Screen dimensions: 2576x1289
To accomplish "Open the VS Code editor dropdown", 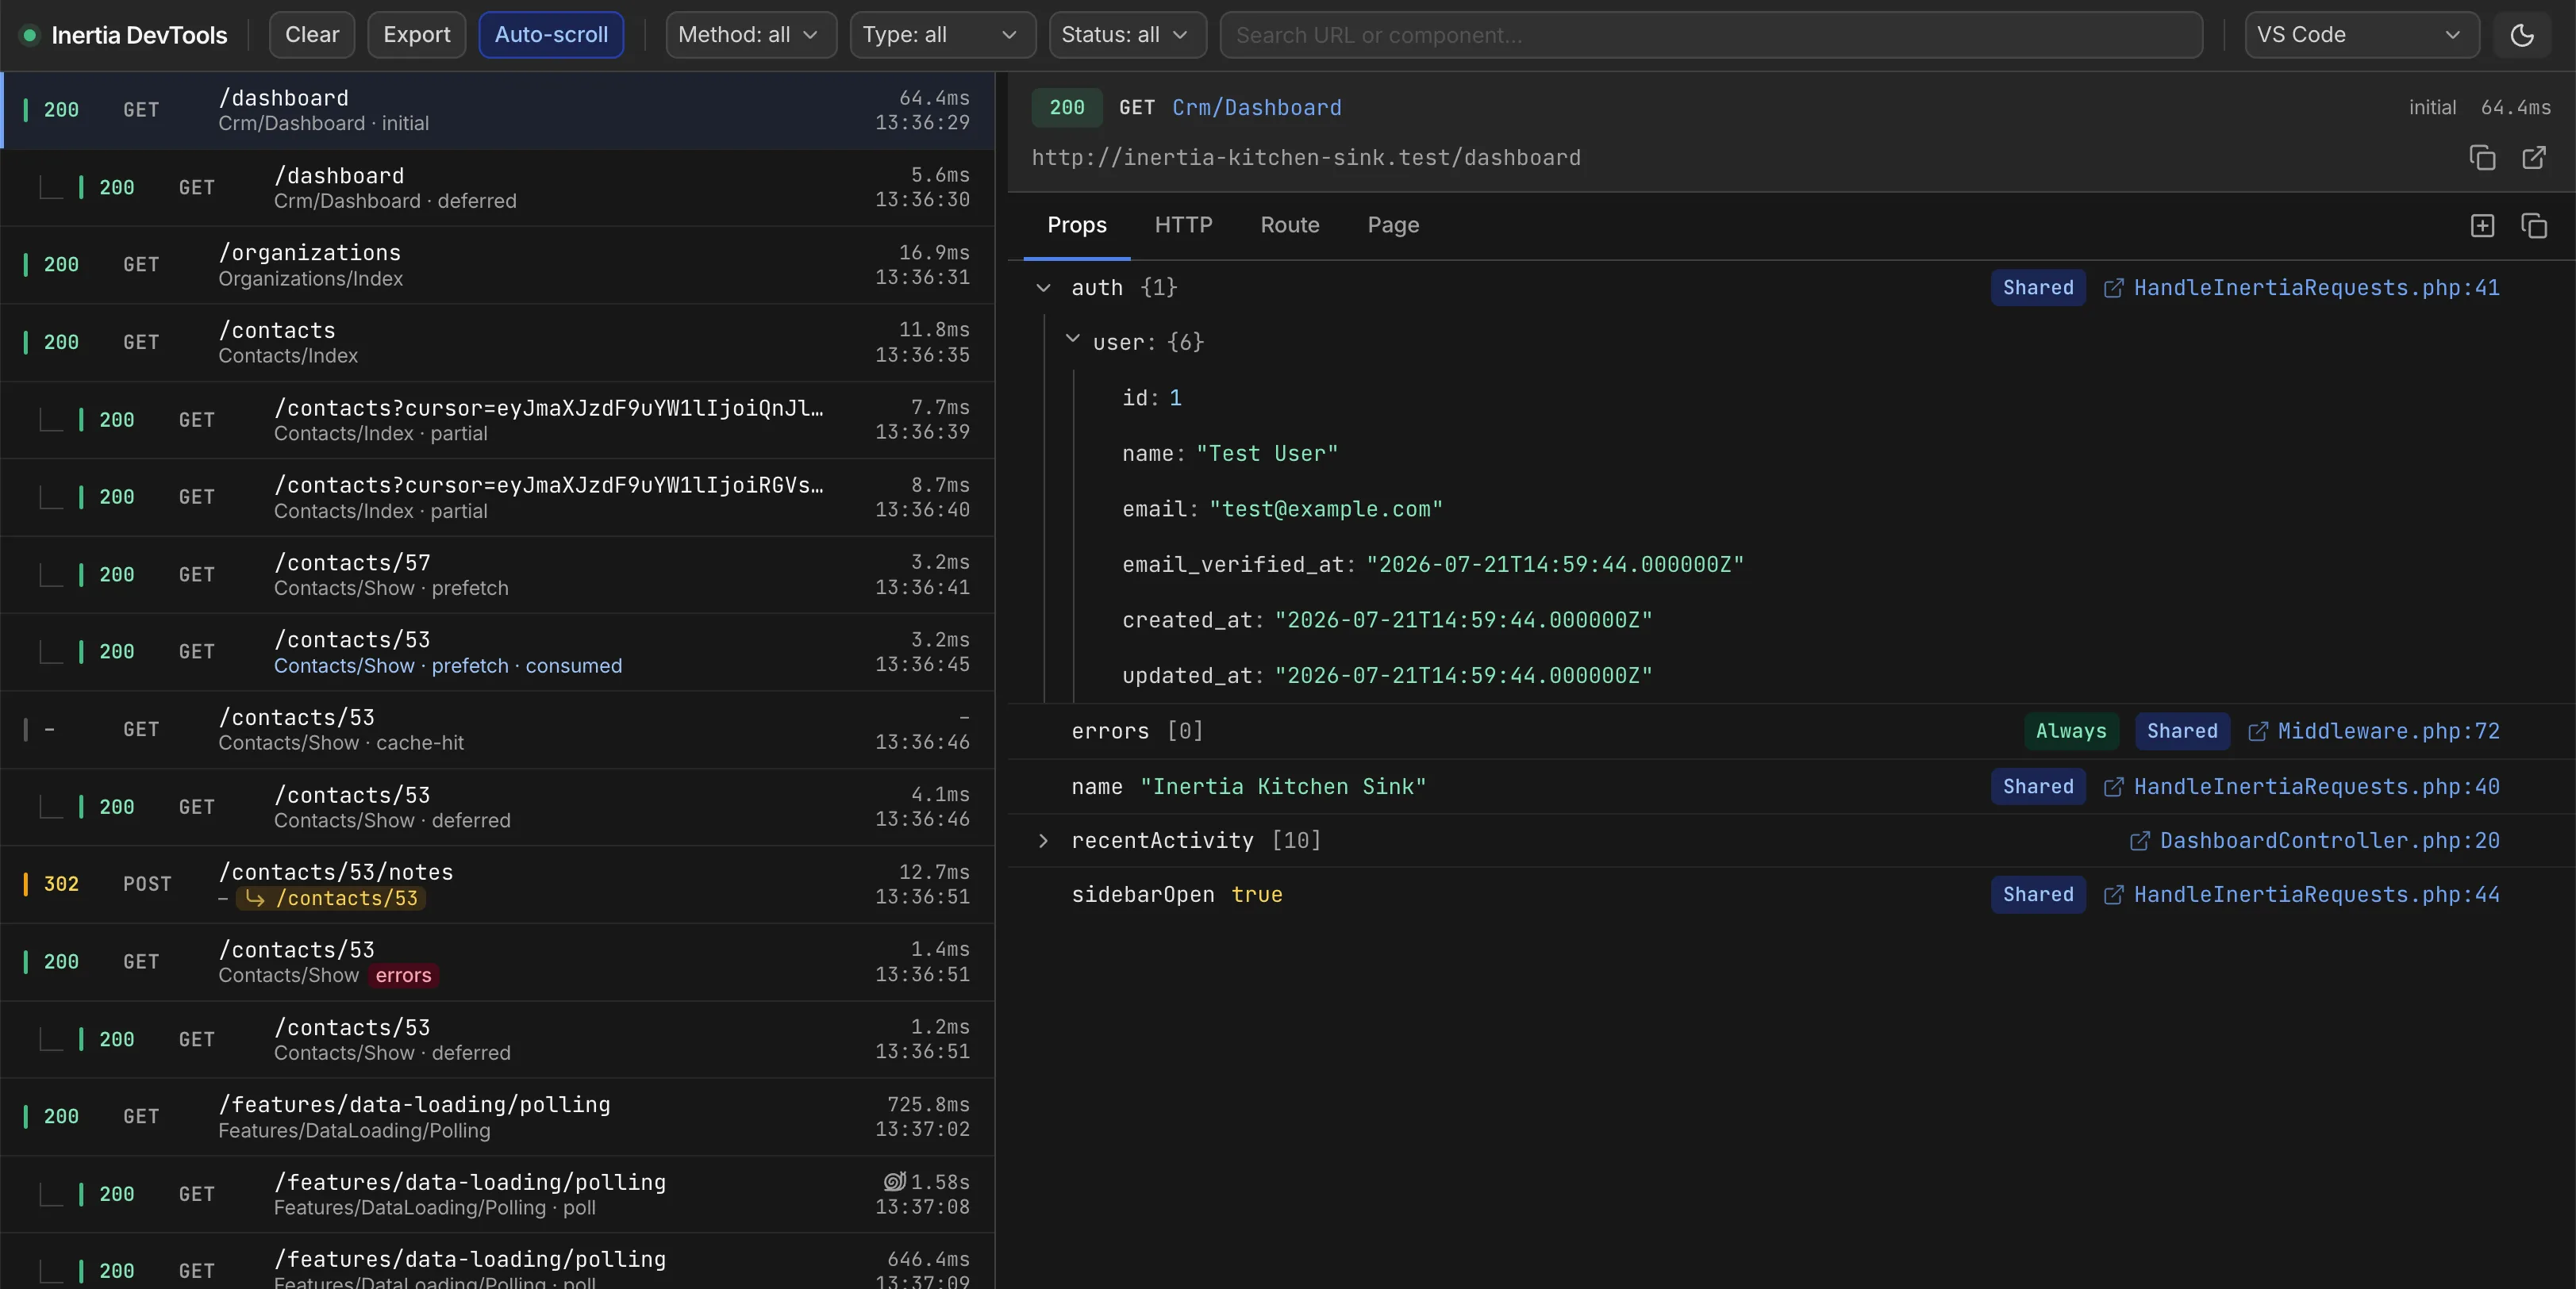I will tap(2361, 35).
